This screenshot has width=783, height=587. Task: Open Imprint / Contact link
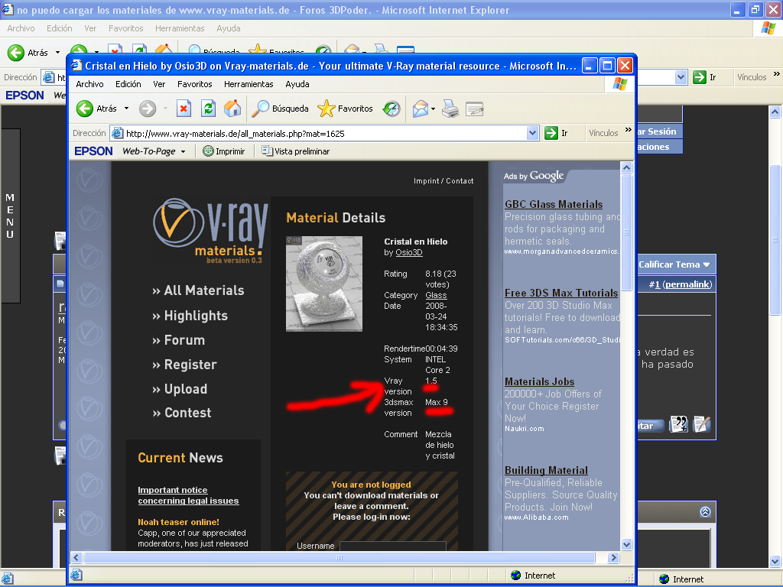443,180
